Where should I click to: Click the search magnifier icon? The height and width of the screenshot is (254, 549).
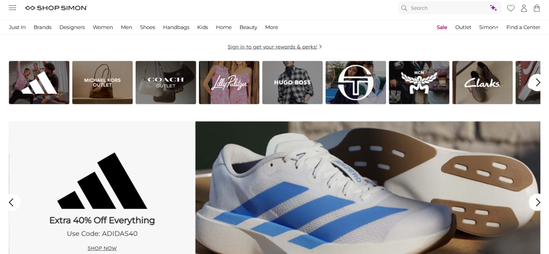[x=404, y=8]
